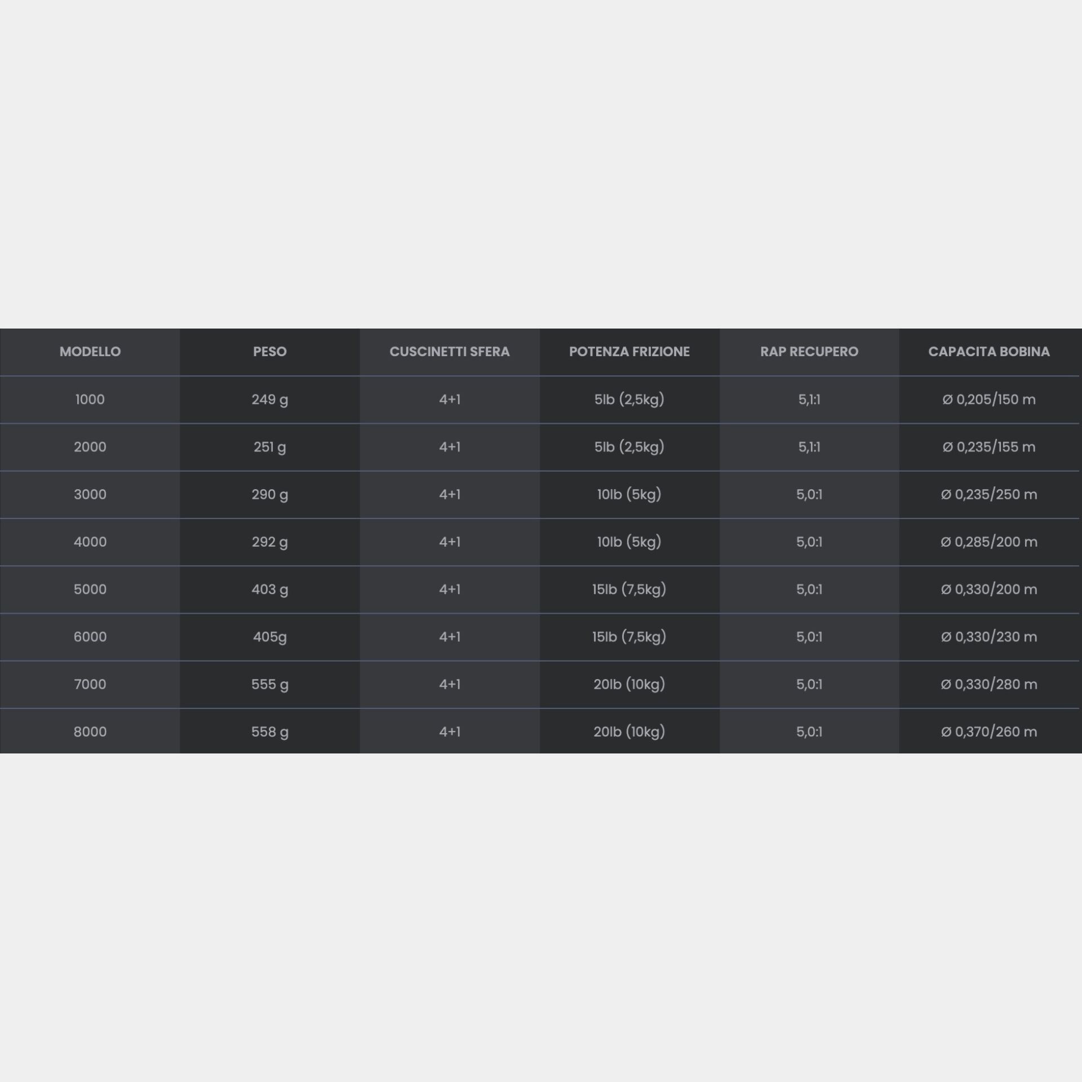
Task: Click the PESO column header
Action: [x=270, y=352]
